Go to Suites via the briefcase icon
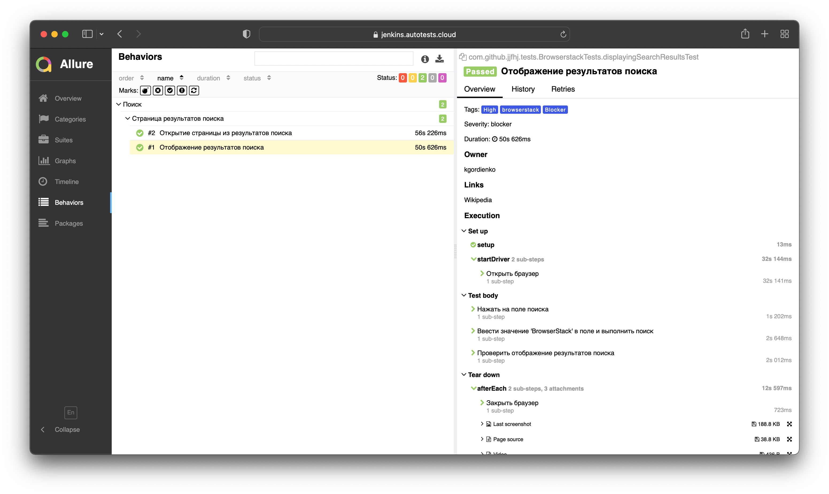The image size is (829, 494). click(x=44, y=140)
